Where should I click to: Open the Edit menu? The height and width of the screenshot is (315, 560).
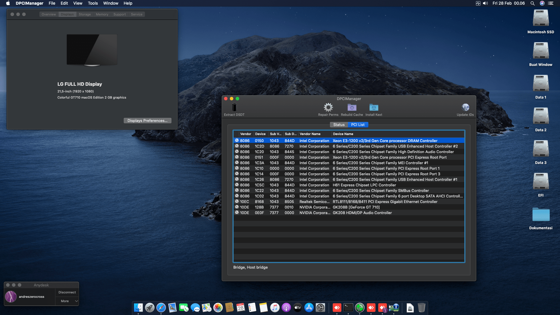[x=64, y=3]
